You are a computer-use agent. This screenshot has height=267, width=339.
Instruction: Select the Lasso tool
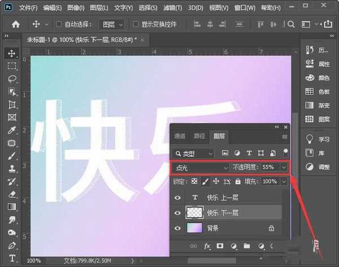[12, 78]
